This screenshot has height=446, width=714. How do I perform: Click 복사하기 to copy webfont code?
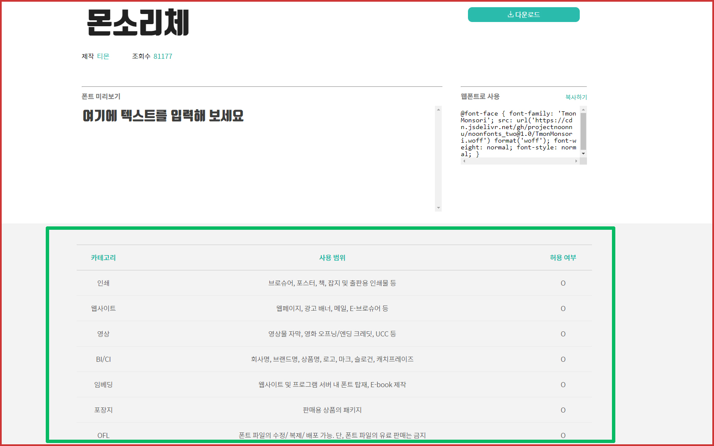coord(576,97)
